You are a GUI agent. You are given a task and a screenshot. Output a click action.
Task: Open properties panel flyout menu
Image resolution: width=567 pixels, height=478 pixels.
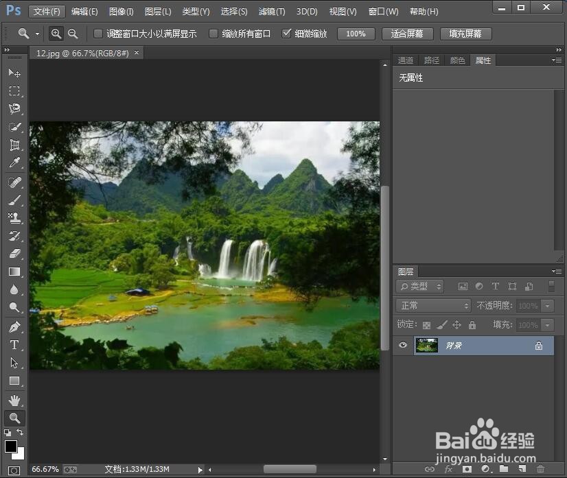(557, 60)
